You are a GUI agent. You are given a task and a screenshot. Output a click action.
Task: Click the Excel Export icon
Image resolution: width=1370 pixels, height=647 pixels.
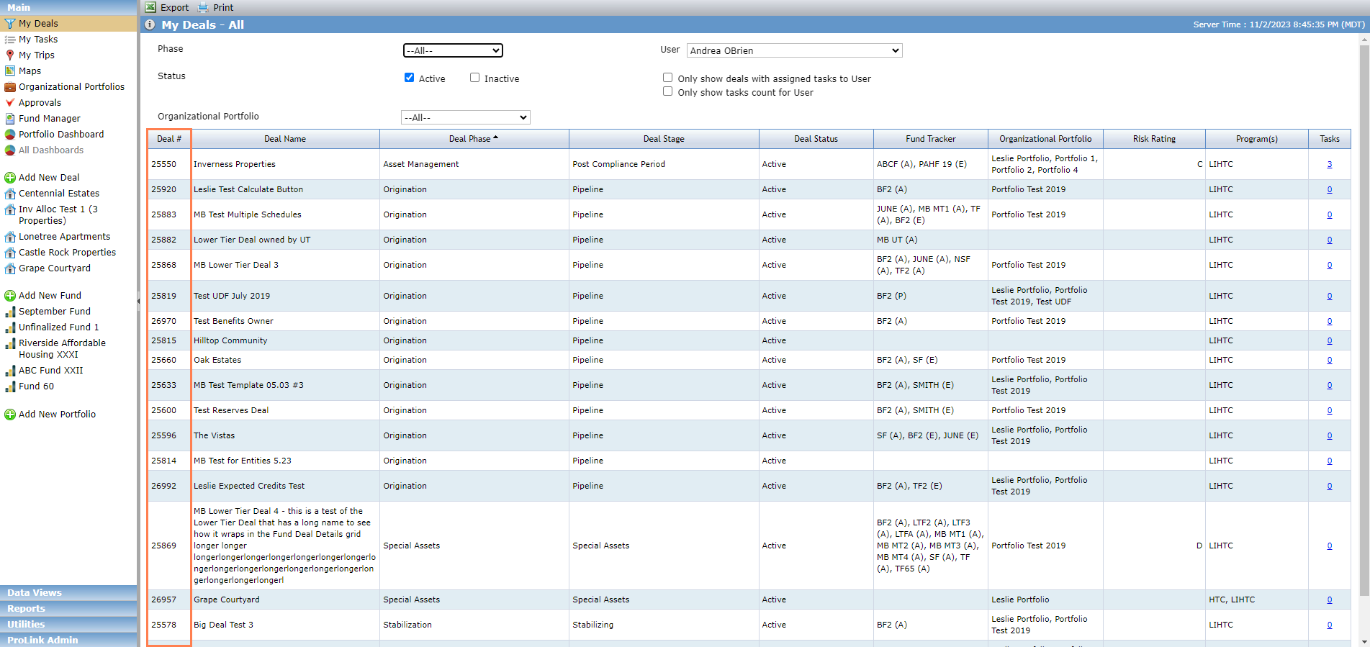[x=150, y=7]
